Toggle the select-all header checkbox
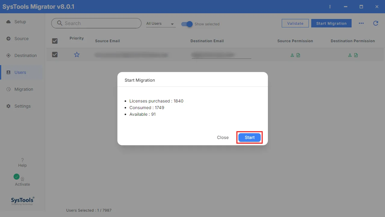This screenshot has width=385, height=217. tap(55, 41)
